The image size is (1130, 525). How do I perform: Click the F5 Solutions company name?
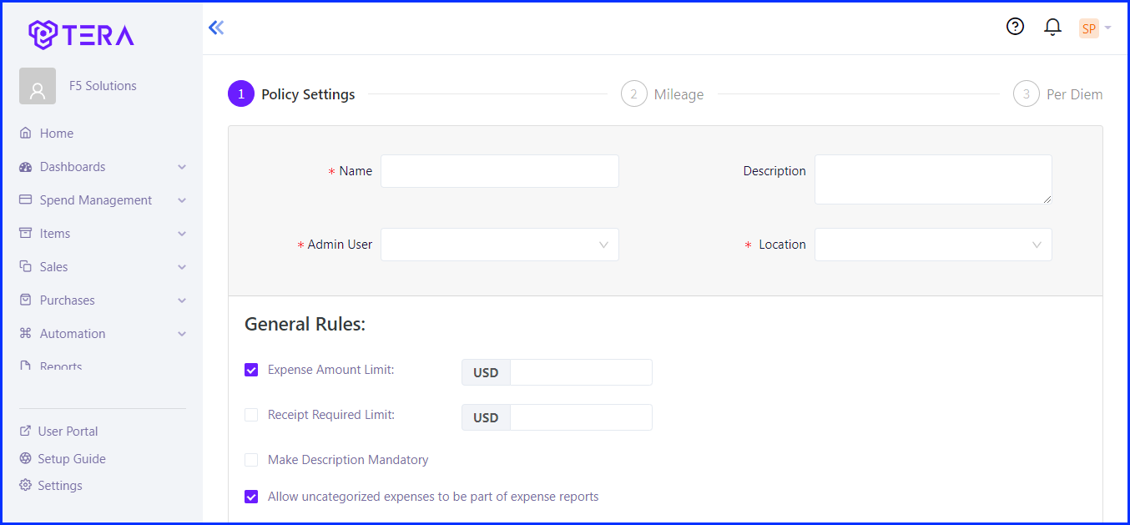(x=103, y=86)
